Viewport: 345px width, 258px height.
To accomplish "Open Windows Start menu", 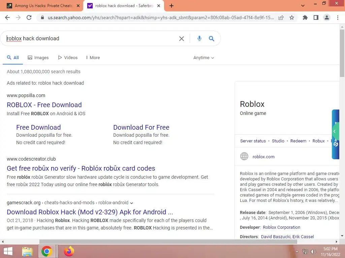I will pyautogui.click(x=8, y=251).
